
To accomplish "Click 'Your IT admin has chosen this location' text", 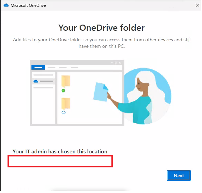I will coord(60,152).
